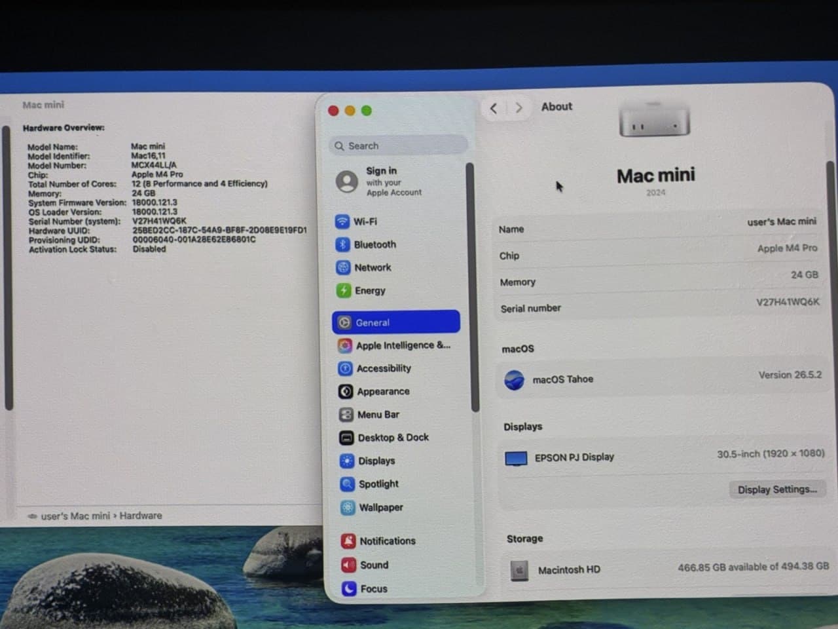This screenshot has width=838, height=629.
Task: Click the System Firmware Version value
Action: (155, 202)
